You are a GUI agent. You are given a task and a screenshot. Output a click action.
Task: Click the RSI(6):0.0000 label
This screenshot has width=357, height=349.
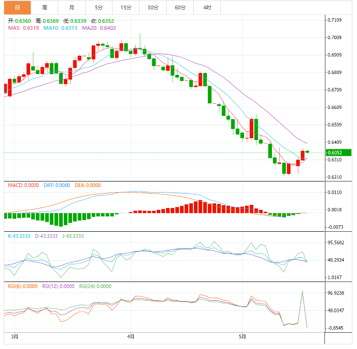[23, 286]
